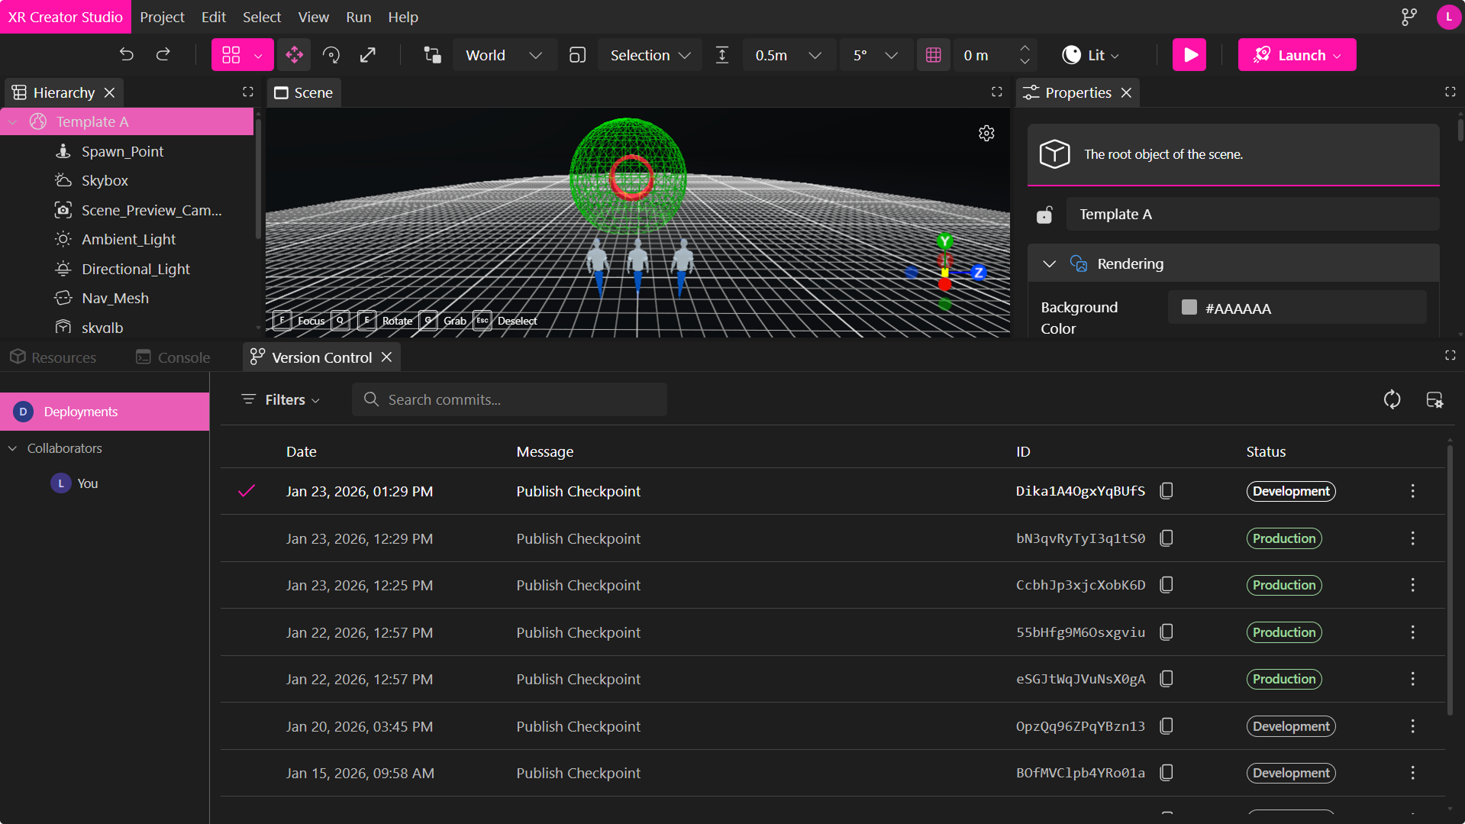
Task: Copy commit ID bN3qvRyTyI3q1tS0
Action: [x=1167, y=538]
